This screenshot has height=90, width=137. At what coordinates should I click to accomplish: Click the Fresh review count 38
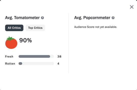pyautogui.click(x=59, y=57)
